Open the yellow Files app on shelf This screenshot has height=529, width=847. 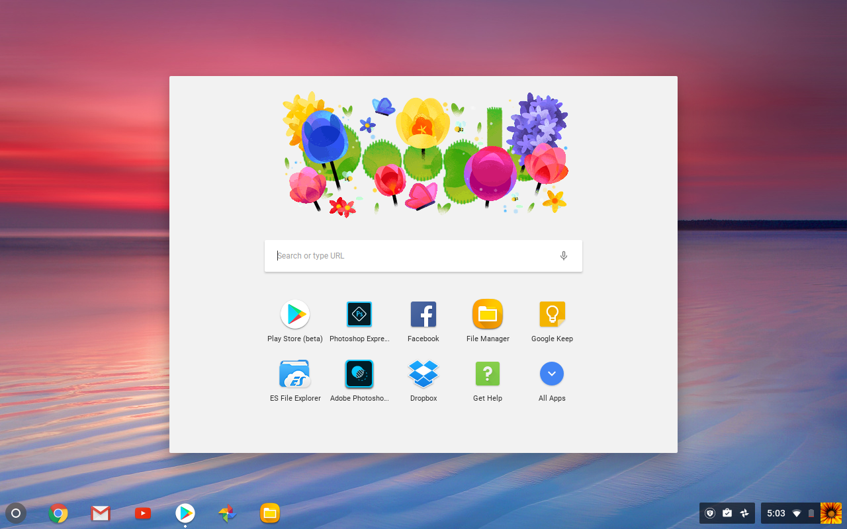point(270,513)
